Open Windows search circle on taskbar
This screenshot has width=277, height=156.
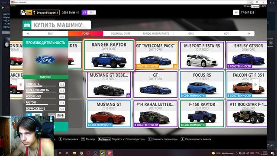(60, 153)
